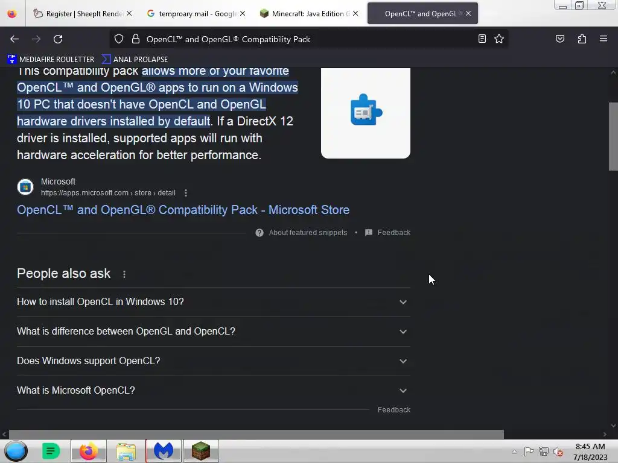This screenshot has width=618, height=463.
Task: Click the Microsoft site favicon icon
Action: (25, 187)
